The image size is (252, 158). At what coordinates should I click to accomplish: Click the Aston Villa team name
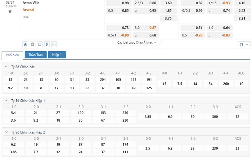[31, 3]
